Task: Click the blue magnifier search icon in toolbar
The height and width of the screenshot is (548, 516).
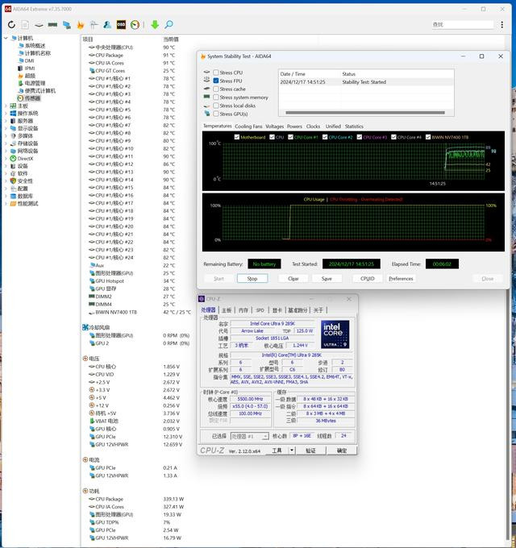Action: [x=169, y=24]
